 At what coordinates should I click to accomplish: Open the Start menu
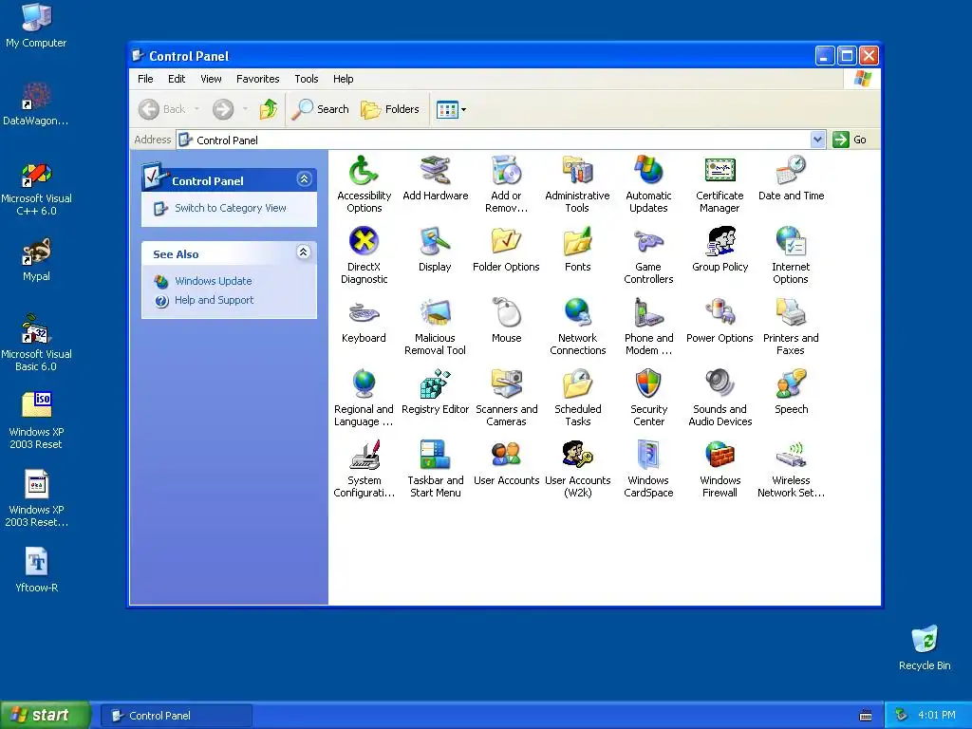[x=46, y=715]
